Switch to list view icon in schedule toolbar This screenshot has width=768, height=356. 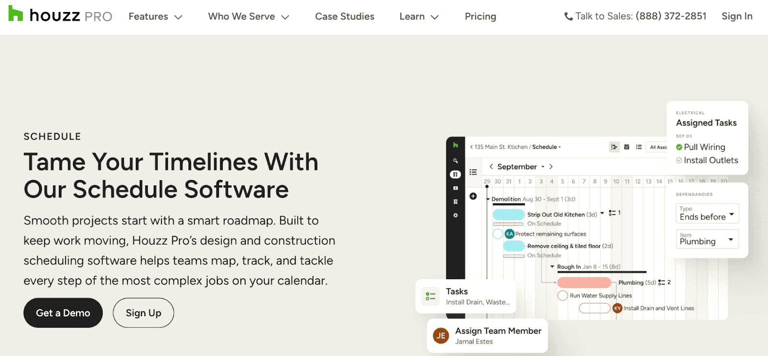point(639,147)
